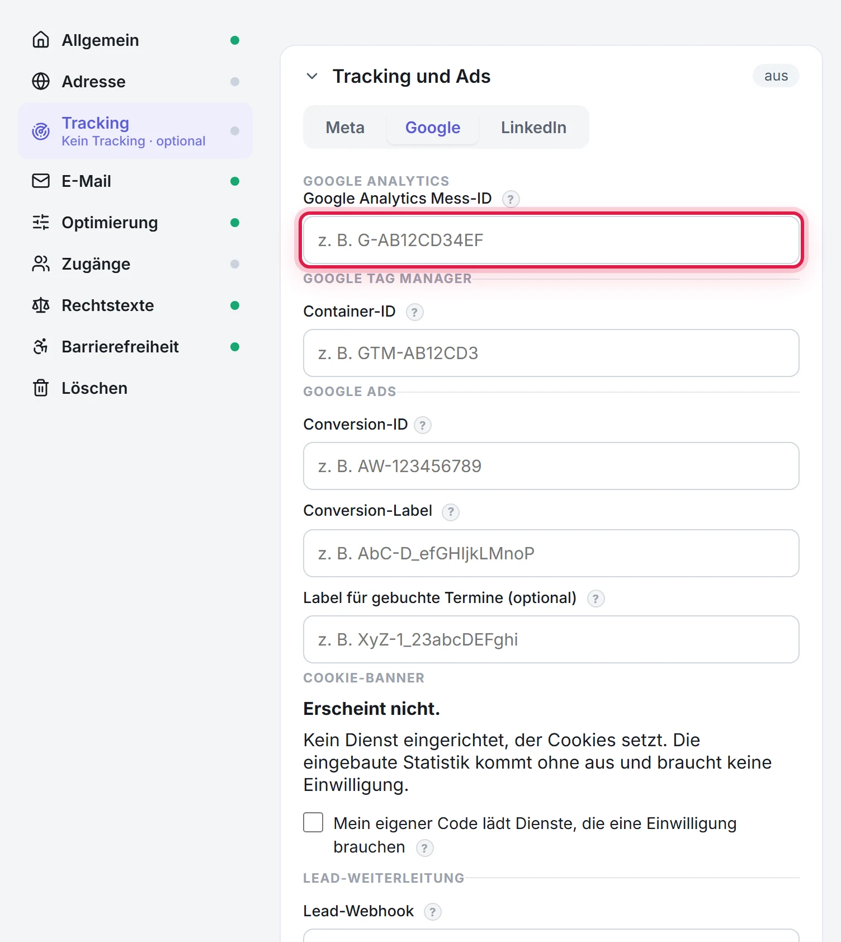
Task: Click the 'GOOGLE TAG MANAGER' section label
Action: pos(387,279)
